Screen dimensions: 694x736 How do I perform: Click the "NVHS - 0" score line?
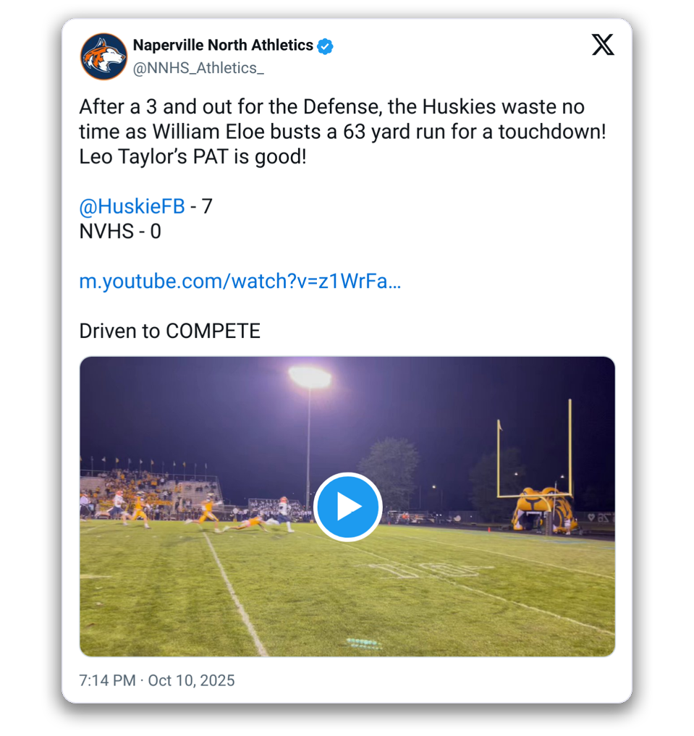coord(120,232)
